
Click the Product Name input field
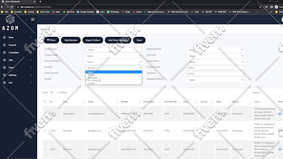pos(216,68)
